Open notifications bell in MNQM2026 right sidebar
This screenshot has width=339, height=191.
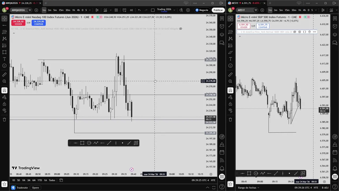222,168
